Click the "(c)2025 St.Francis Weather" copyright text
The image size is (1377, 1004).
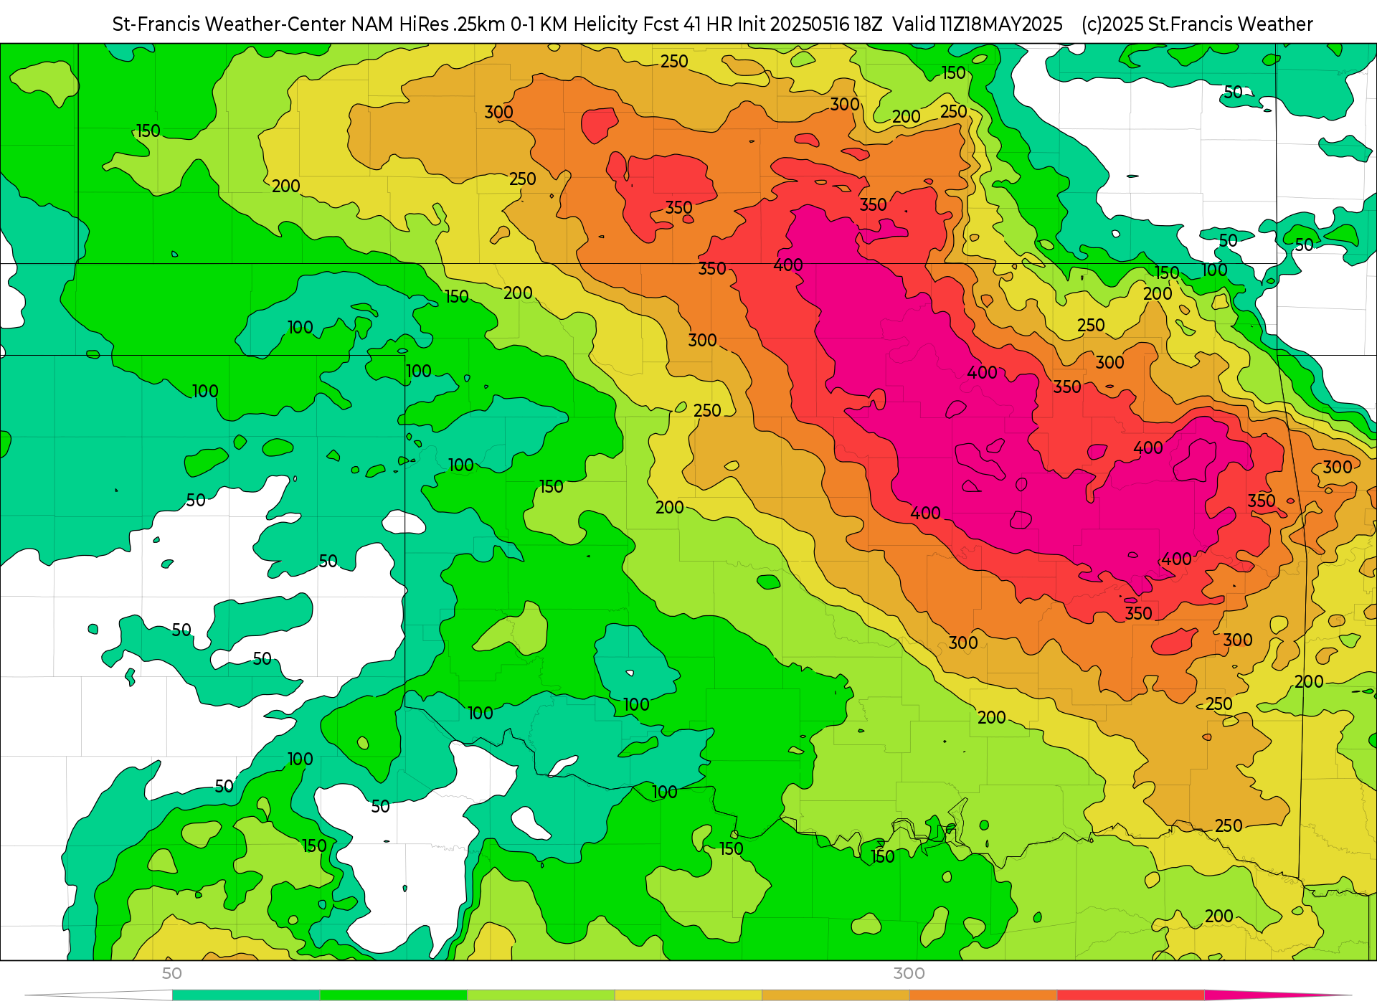click(1197, 24)
